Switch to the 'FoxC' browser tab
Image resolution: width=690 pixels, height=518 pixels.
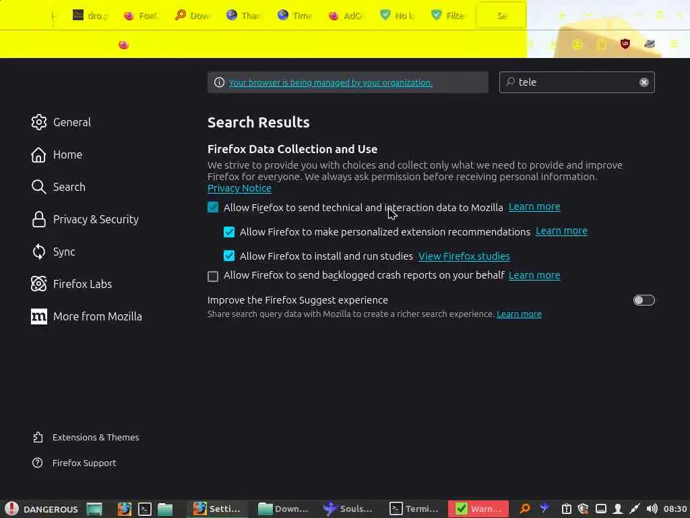(142, 16)
